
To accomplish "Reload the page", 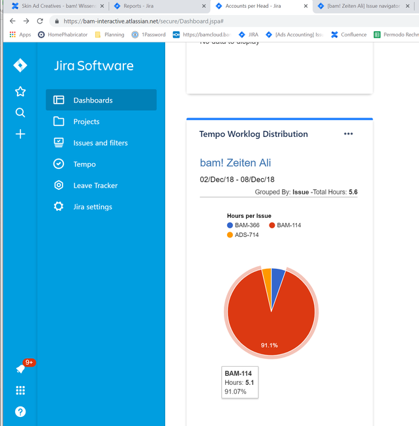I will (40, 21).
